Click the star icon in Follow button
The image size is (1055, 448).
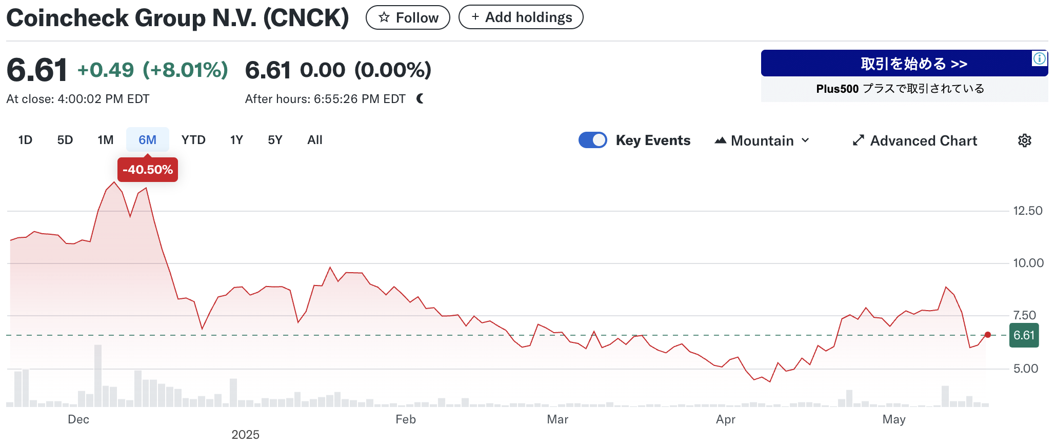(x=384, y=17)
